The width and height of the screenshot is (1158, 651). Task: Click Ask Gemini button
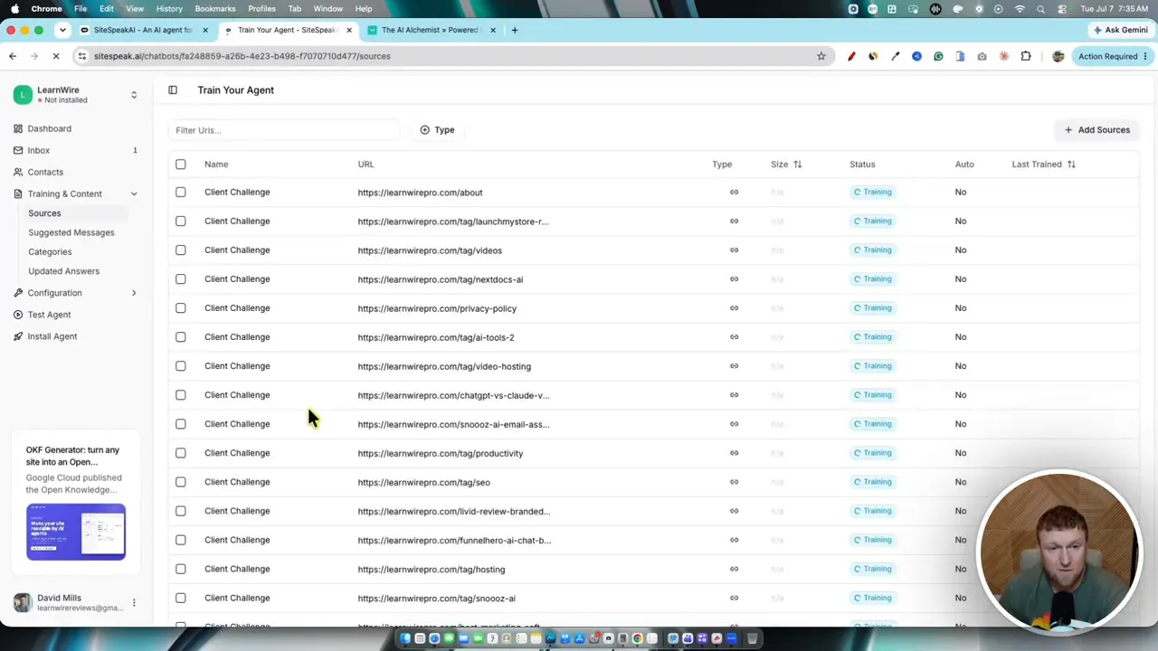(1120, 30)
